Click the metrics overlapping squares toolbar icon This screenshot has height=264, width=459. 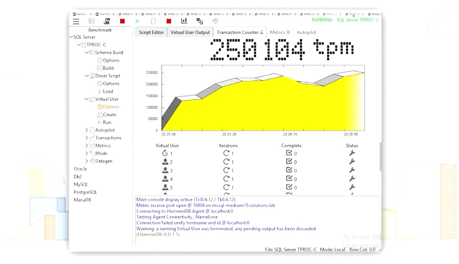tap(199, 21)
